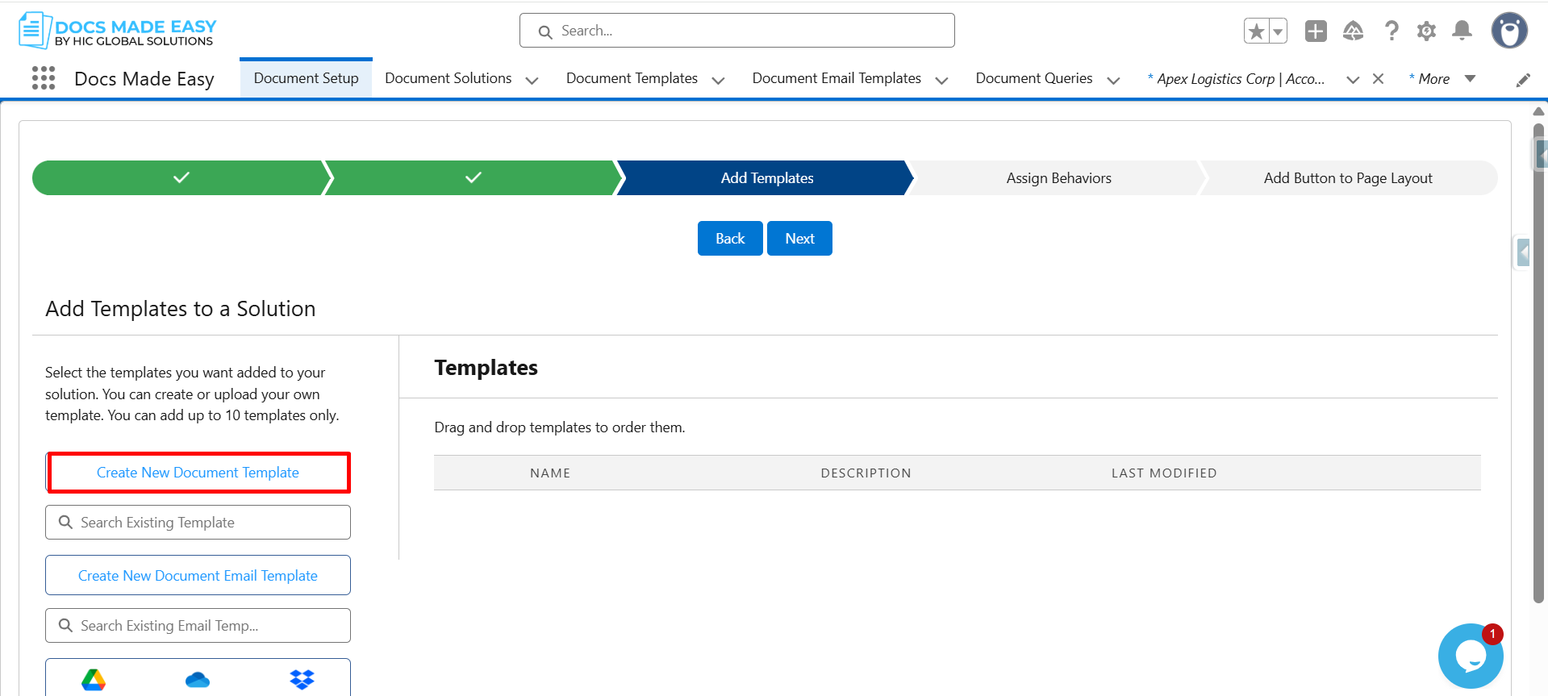Open the Apex Logistics Corp tab
Screen dimensions: 1548x696
coord(1237,79)
